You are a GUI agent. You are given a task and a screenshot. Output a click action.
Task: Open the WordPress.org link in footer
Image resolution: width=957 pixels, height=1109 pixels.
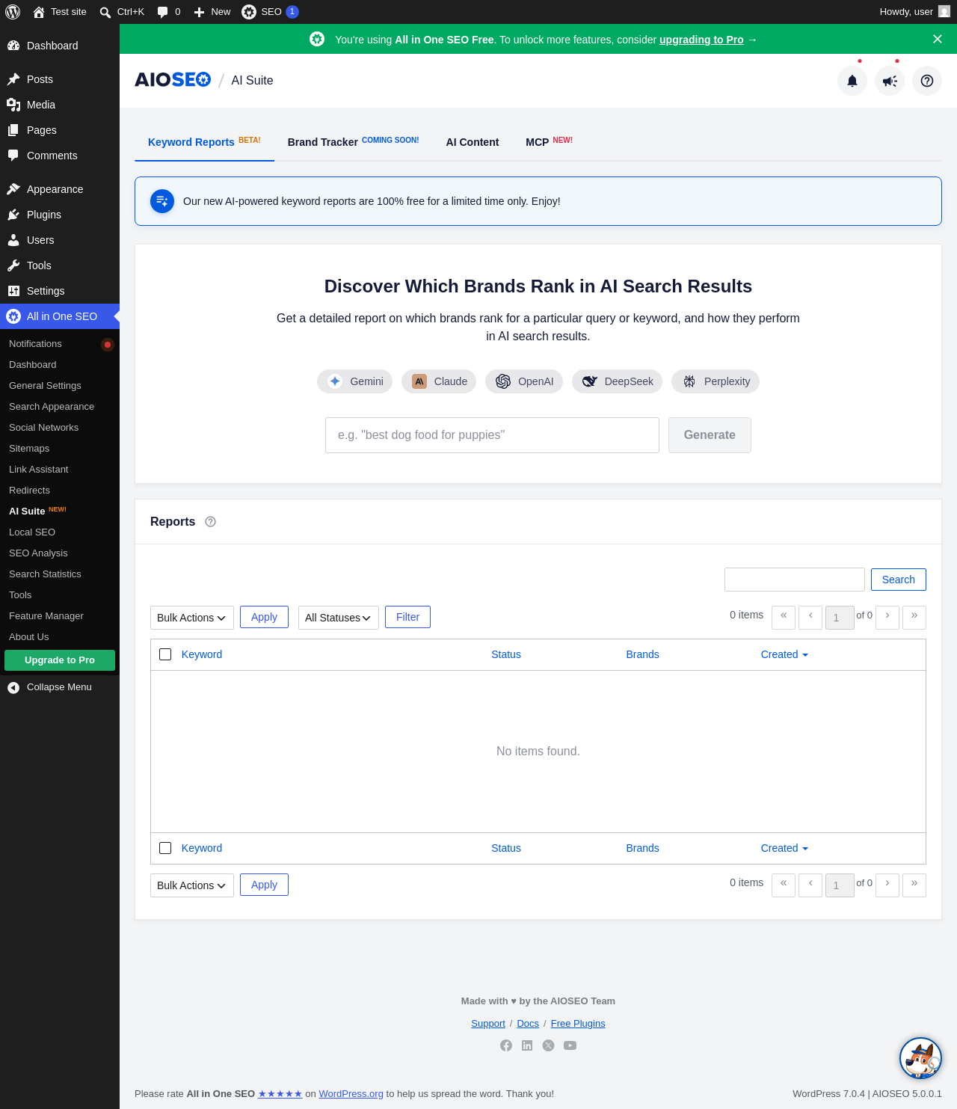pos(351,1094)
